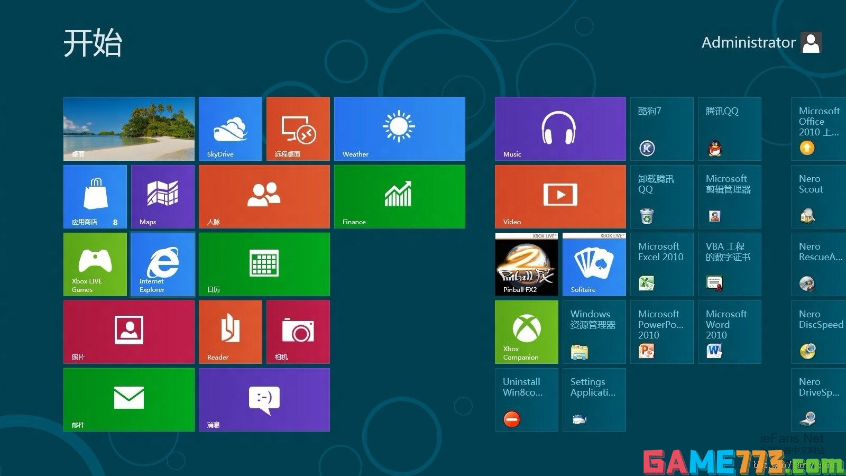Launch Microsoft Excel 2010 tile
The image size is (846, 476).
click(662, 264)
